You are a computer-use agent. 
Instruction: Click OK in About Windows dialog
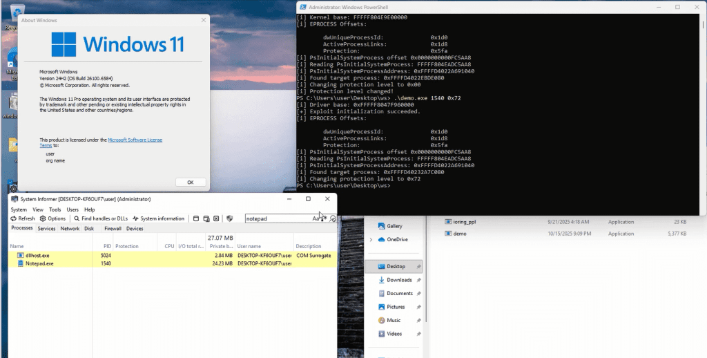coord(191,182)
